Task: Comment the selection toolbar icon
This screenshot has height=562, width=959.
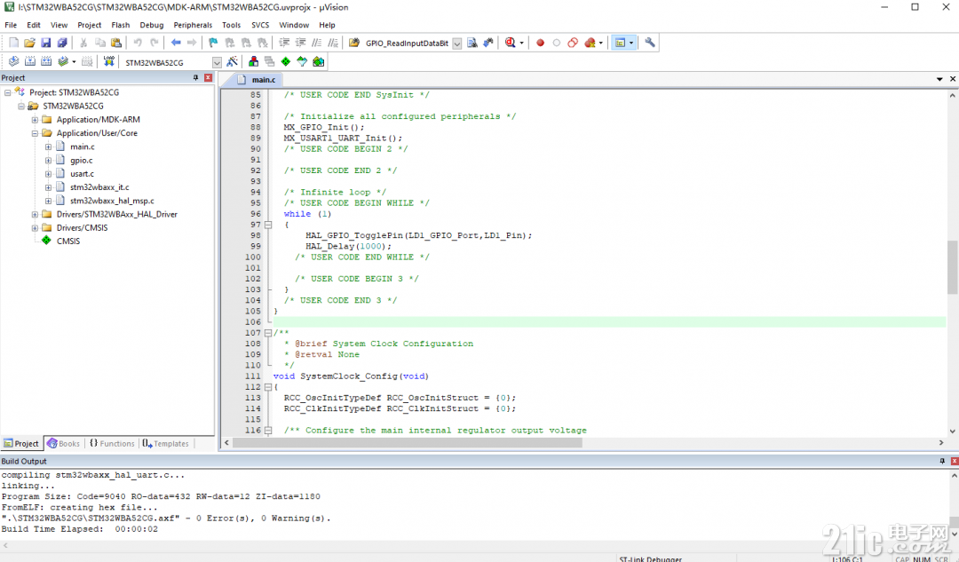Action: (316, 43)
